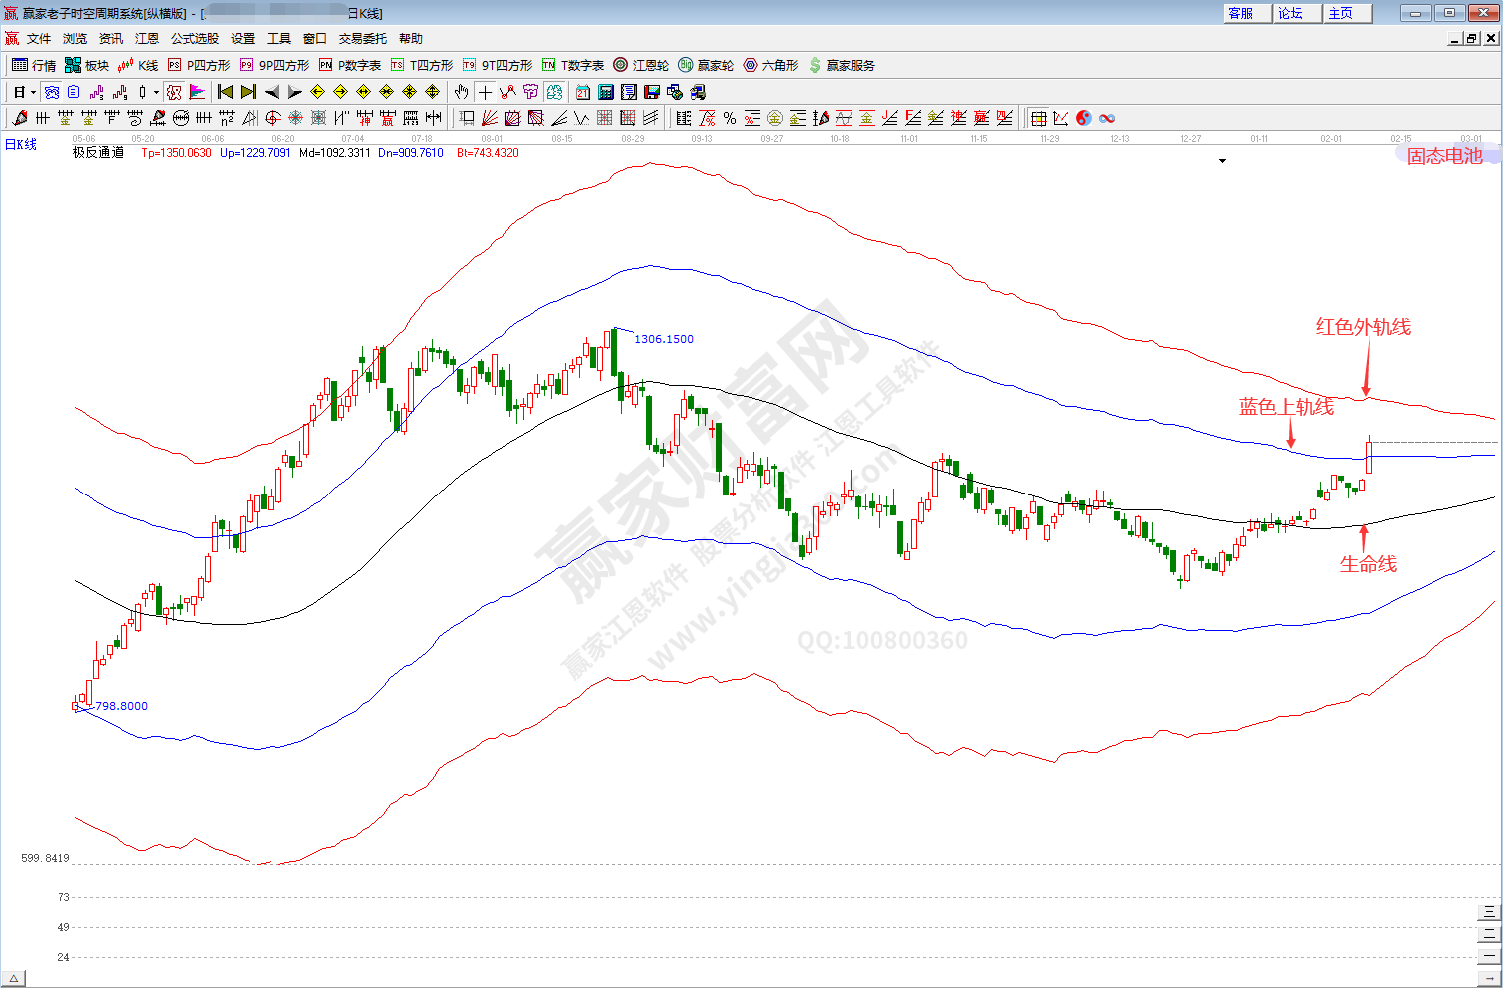Image resolution: width=1503 pixels, height=988 pixels.
Task: Toggle the pressed red pattern toolbar button
Action: point(174,92)
